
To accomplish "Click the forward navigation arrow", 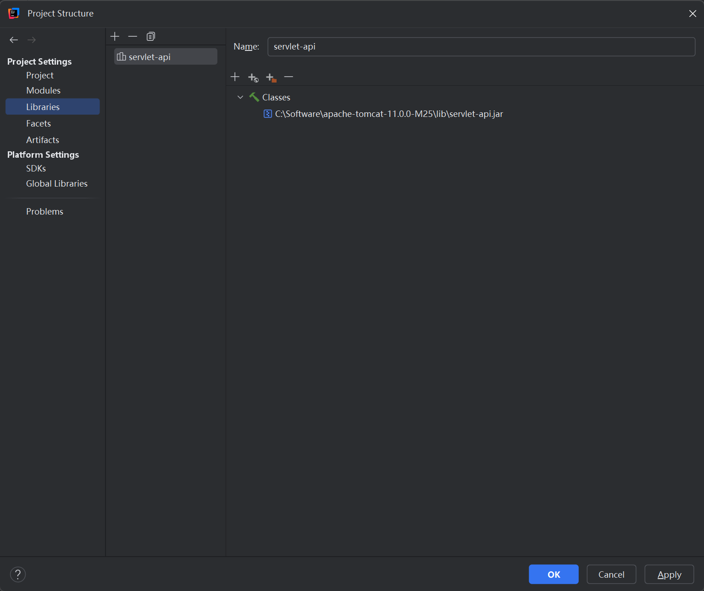I will tap(32, 40).
